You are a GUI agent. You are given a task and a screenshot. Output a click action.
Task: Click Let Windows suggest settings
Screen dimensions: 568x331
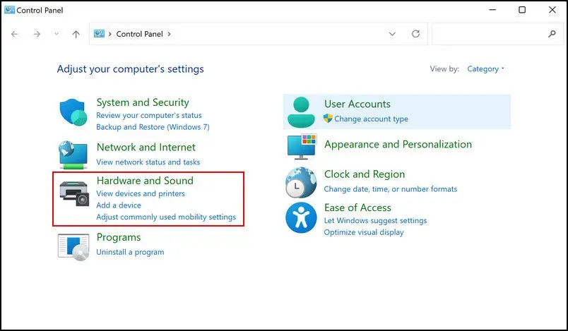click(375, 221)
